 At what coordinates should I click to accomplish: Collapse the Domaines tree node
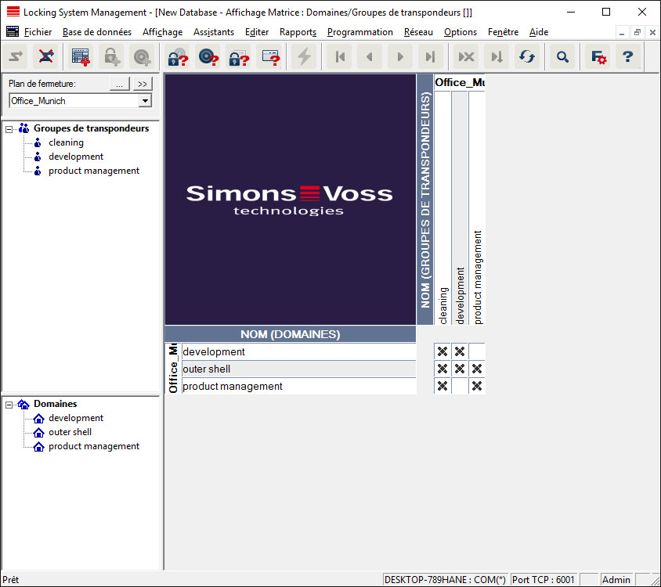pyautogui.click(x=9, y=405)
